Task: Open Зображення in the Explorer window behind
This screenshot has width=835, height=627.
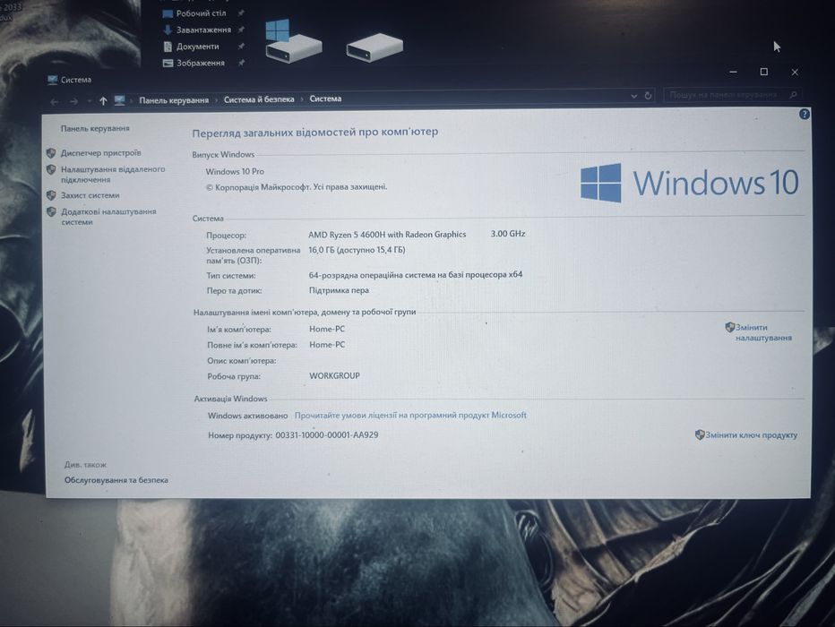Action: pyautogui.click(x=201, y=63)
